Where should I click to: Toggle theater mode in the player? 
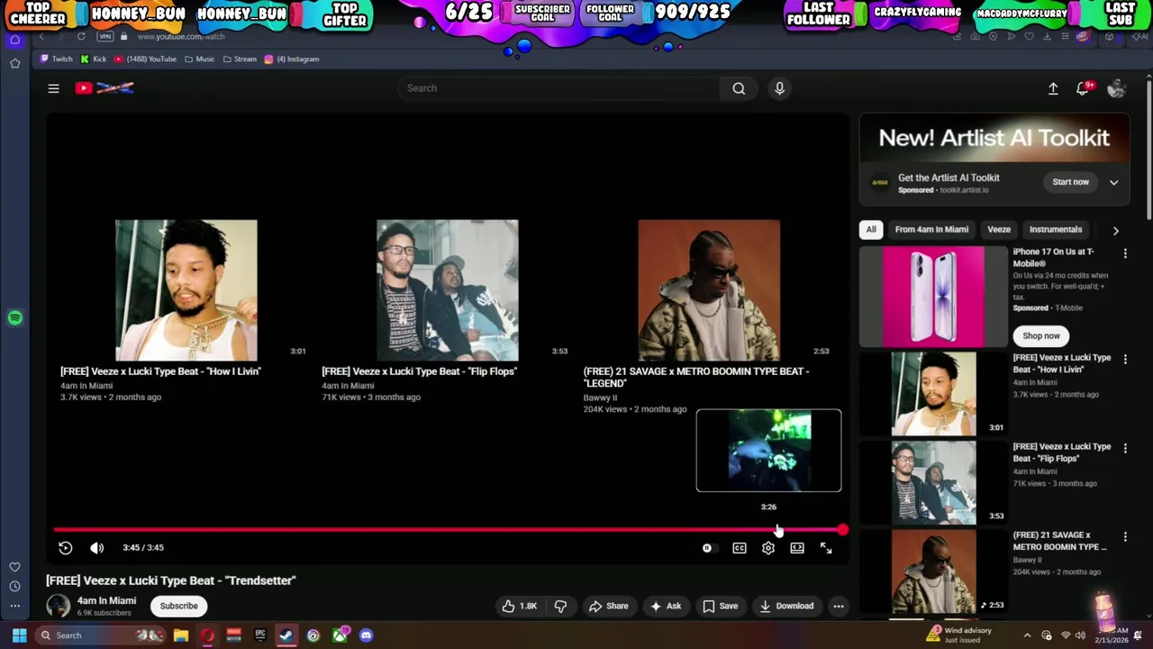tap(797, 548)
